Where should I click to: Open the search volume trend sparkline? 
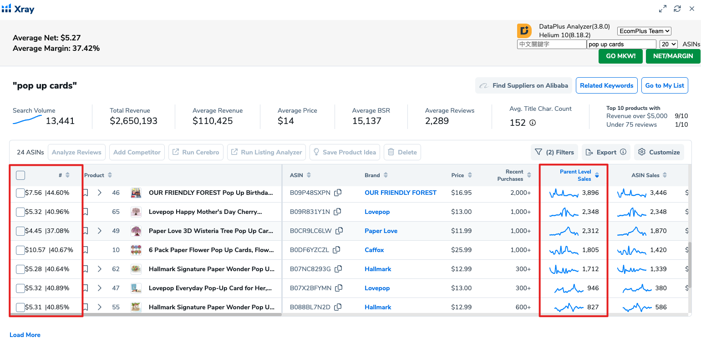(28, 120)
